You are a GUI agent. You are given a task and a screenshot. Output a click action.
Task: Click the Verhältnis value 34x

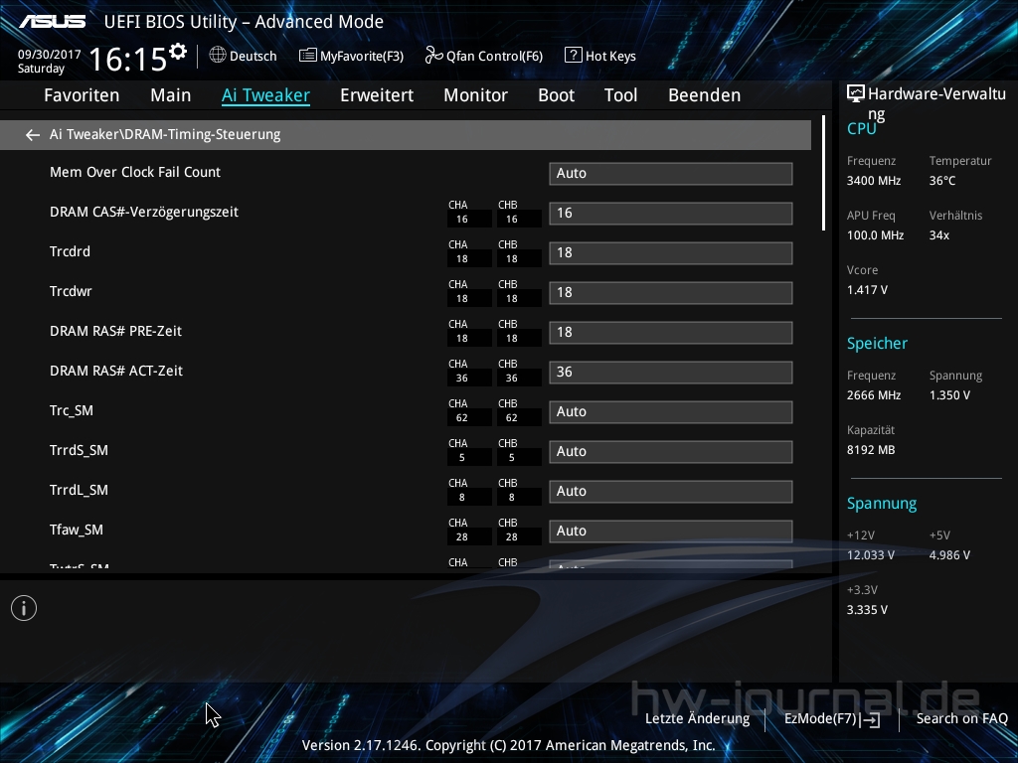(938, 235)
